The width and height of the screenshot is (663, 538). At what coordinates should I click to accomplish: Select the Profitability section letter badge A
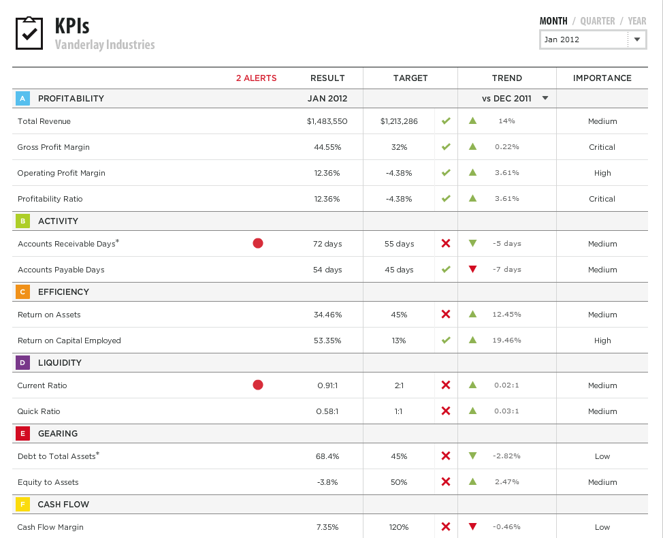click(x=22, y=98)
